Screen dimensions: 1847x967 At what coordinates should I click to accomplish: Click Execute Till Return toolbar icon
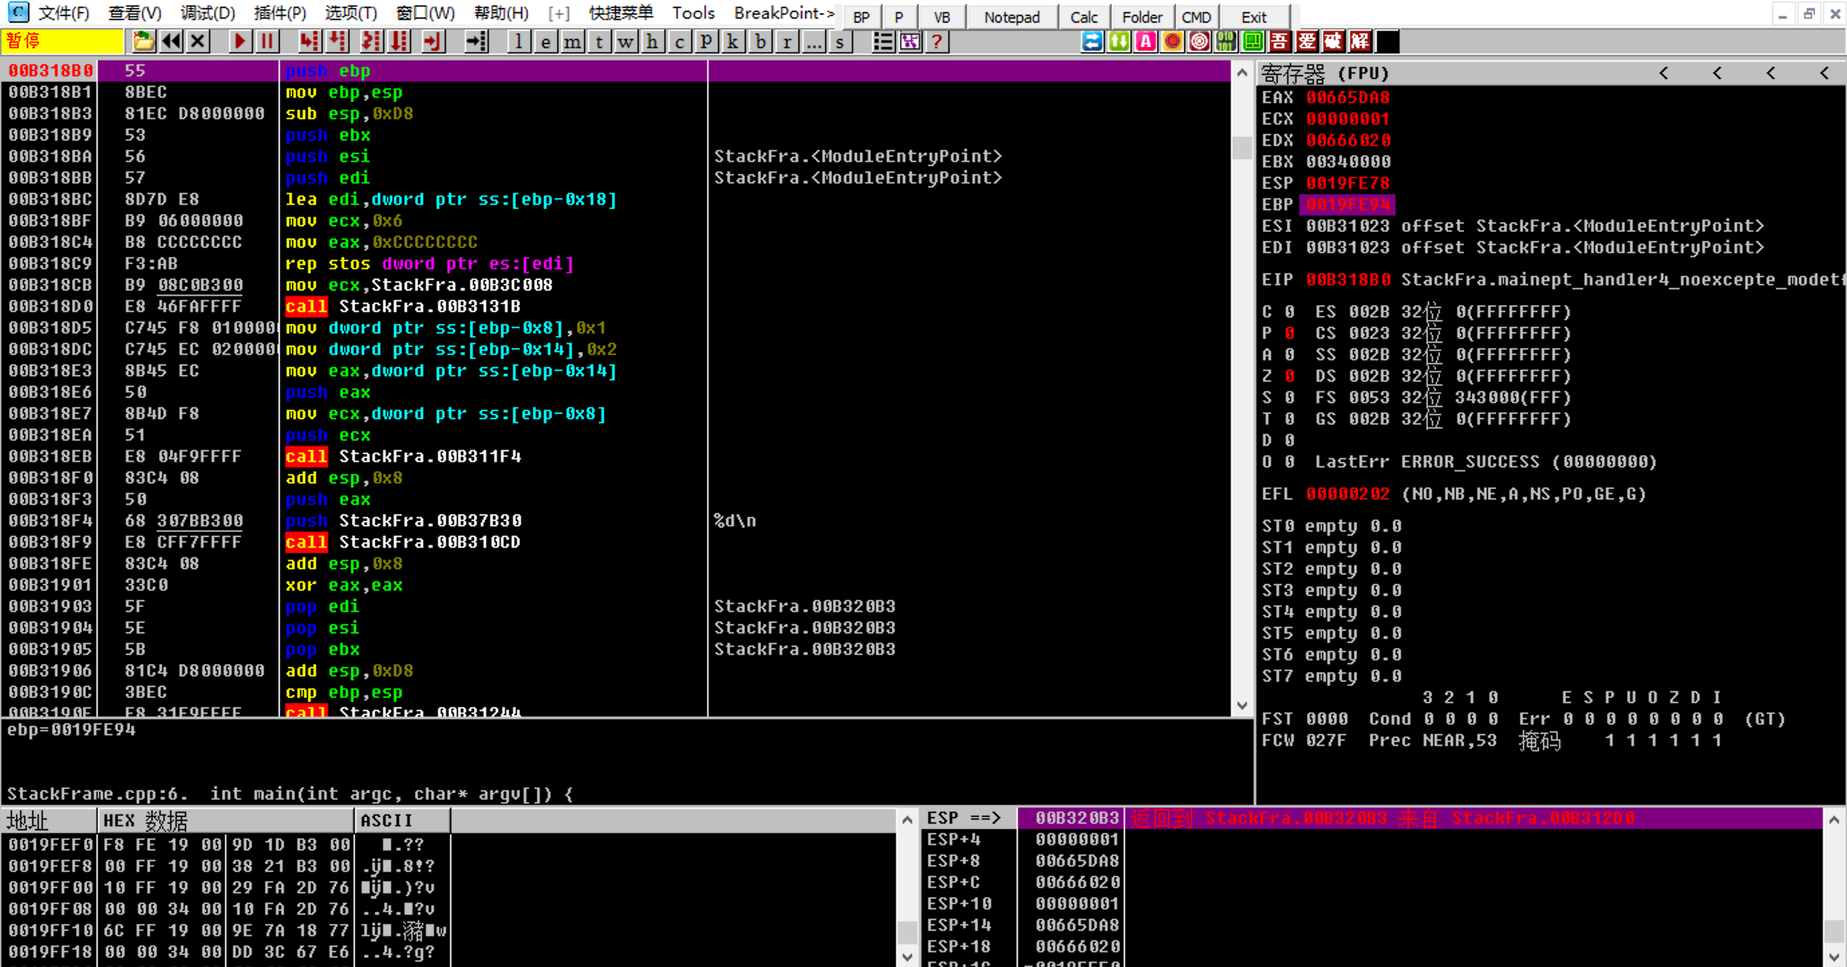pyautogui.click(x=433, y=42)
